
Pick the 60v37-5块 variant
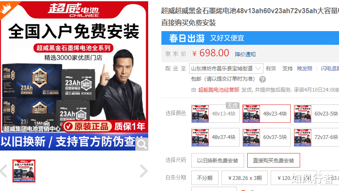pyautogui.click(x=266, y=137)
